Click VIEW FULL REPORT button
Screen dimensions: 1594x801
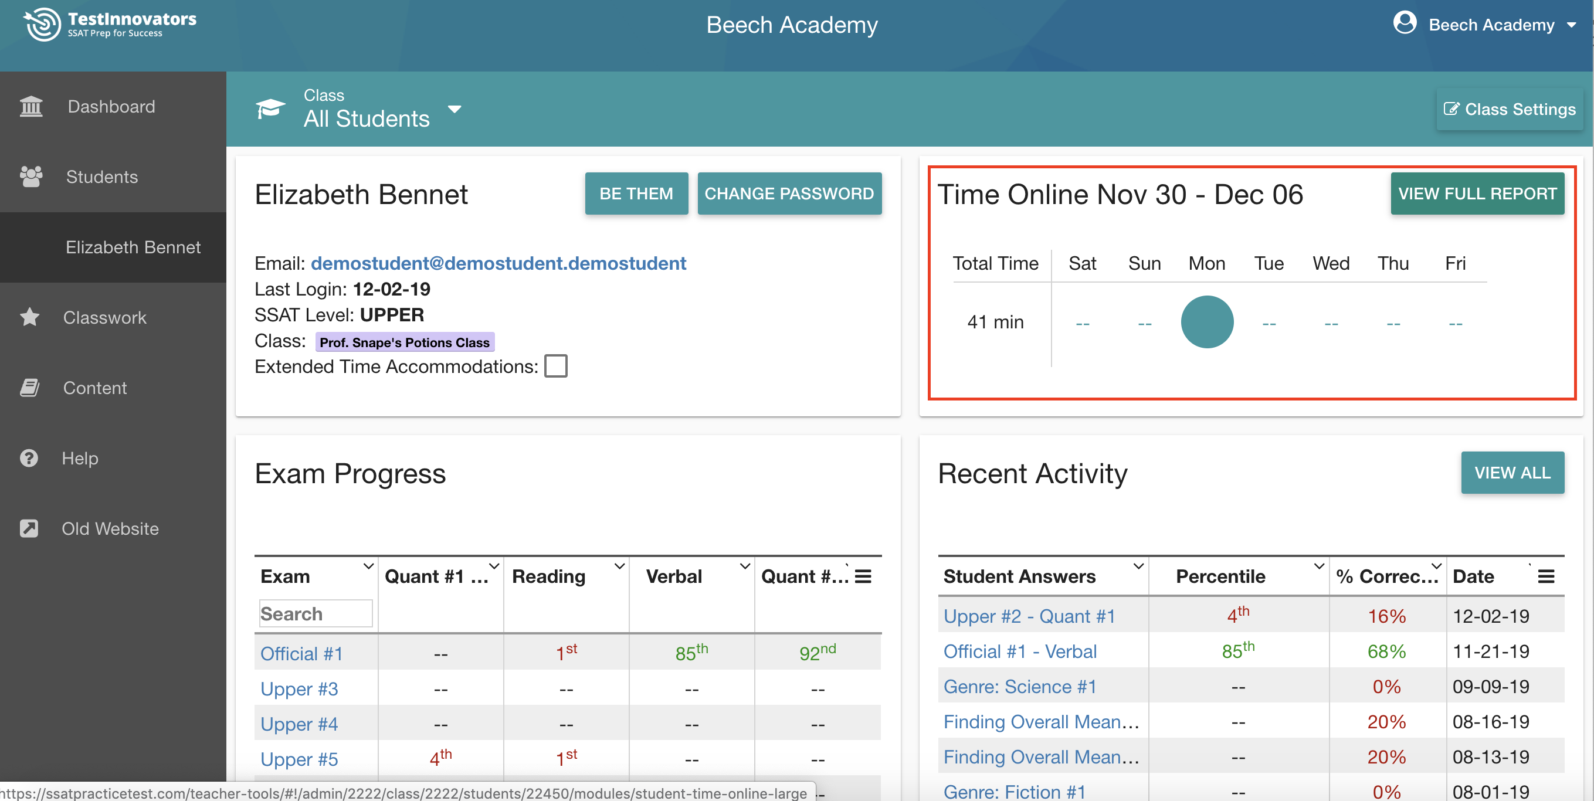pyautogui.click(x=1477, y=194)
